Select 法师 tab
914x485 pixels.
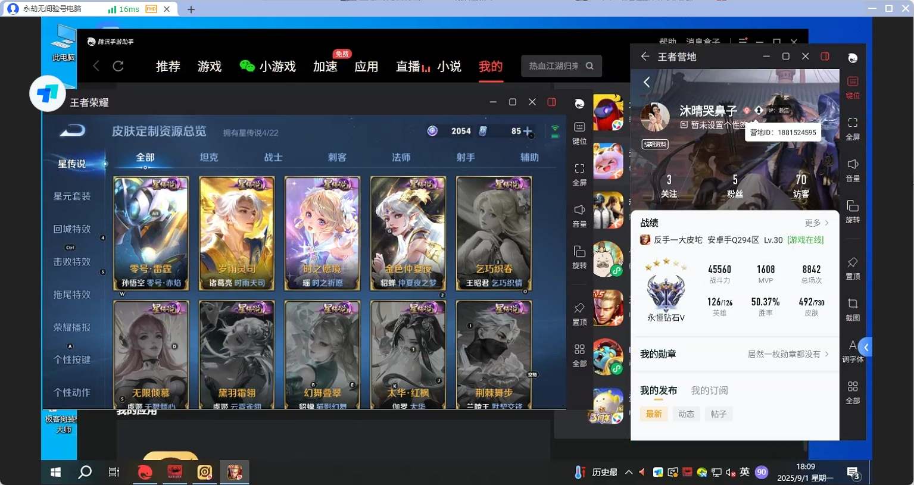point(401,157)
